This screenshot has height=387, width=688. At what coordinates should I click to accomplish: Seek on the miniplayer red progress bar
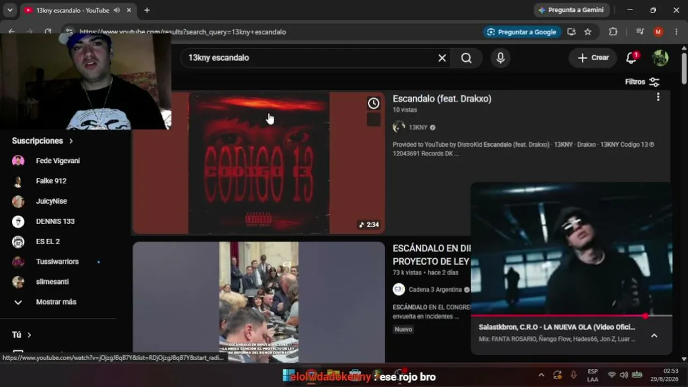(x=571, y=316)
